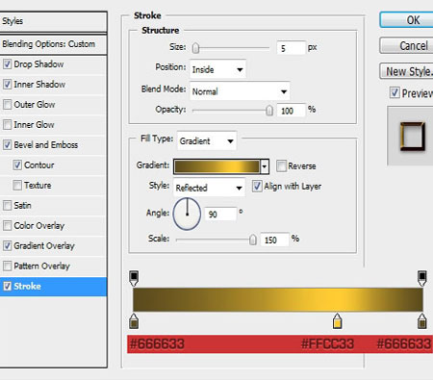Image resolution: width=433 pixels, height=380 pixels.
Task: Click the Angle dial control
Action: click(187, 214)
